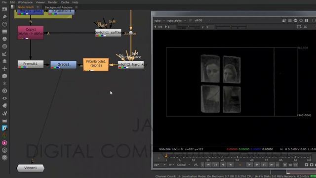316x178 pixels.
Task: Open the Cache menu
Action: [65, 2]
